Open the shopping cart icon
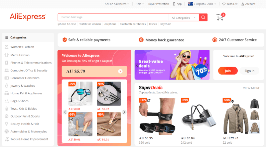This screenshot has height=147, width=266. point(220,17)
